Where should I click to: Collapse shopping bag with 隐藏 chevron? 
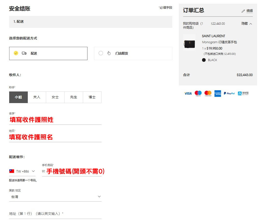pyautogui.click(x=251, y=24)
